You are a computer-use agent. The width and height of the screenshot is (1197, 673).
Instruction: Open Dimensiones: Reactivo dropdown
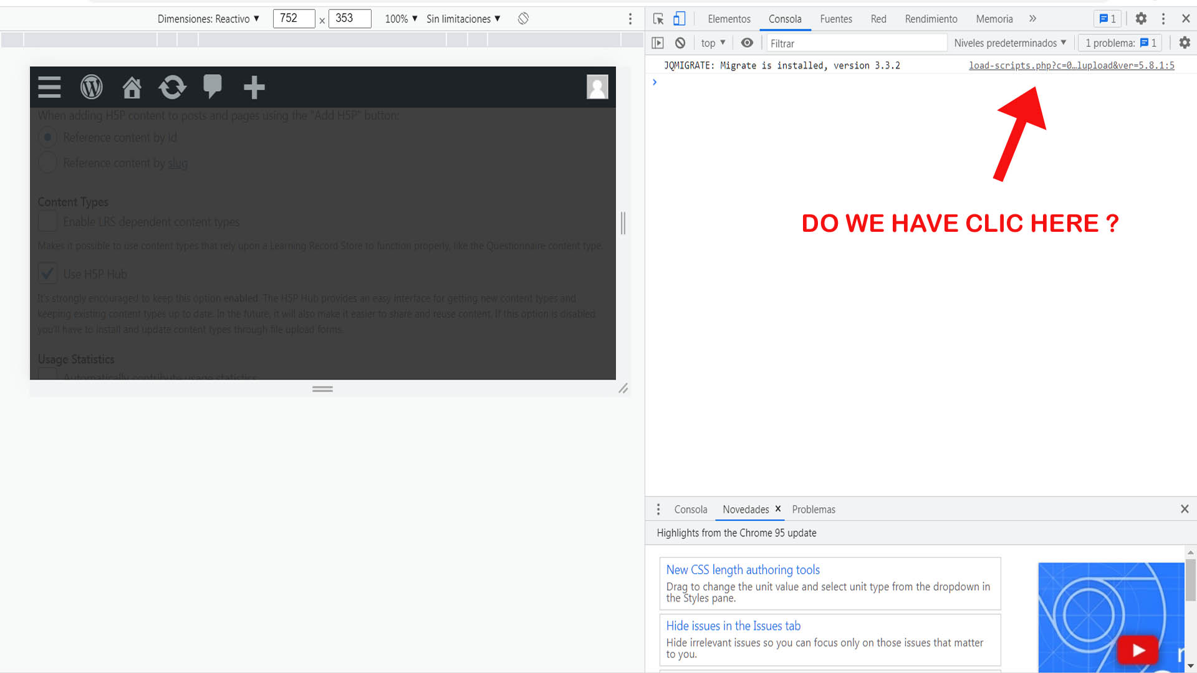pyautogui.click(x=208, y=19)
